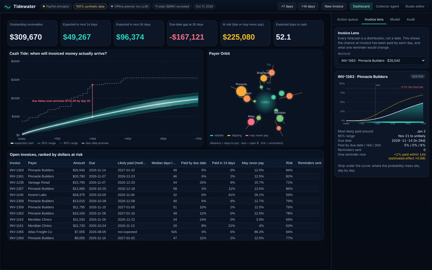Click the Expected in next 30 days card
Screen dimensions: 432x270
coord(139,33)
